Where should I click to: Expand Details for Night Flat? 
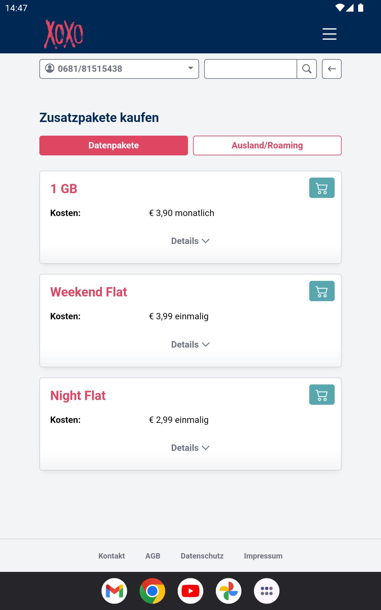(190, 448)
